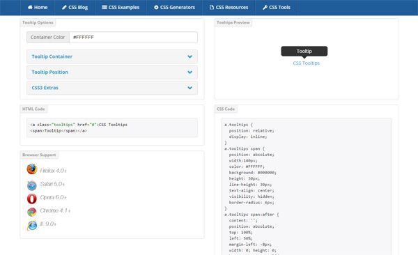This screenshot has width=418, height=255.
Task: Click the CSS Tooltips preview link
Action: click(306, 63)
